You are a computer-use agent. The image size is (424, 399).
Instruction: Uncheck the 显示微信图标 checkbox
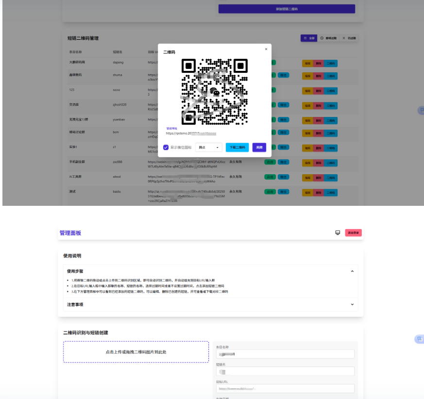click(x=166, y=147)
